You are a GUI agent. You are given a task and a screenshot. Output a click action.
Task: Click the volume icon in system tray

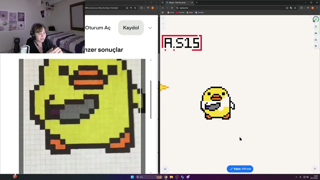pyautogui.click(x=307, y=177)
